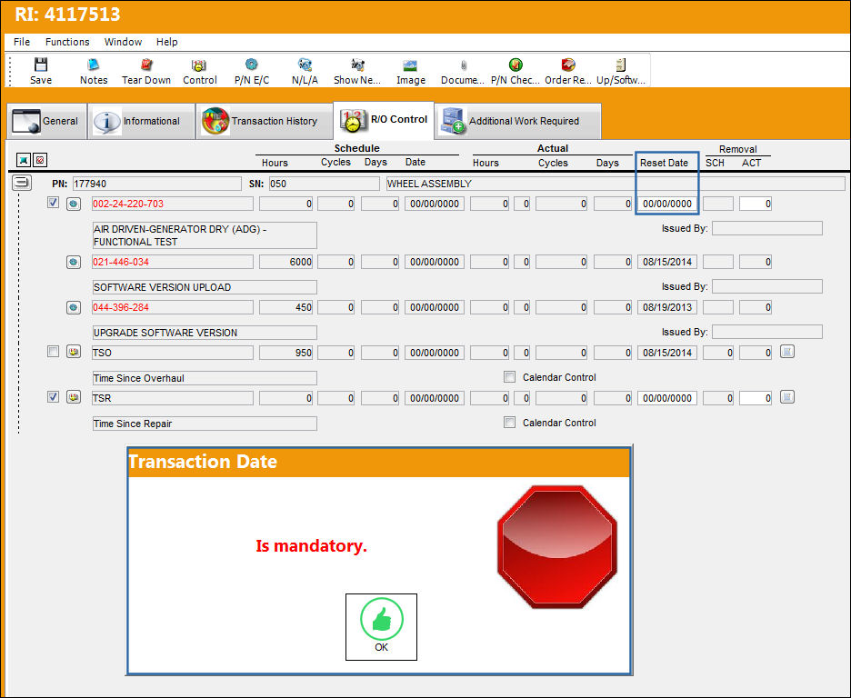This screenshot has width=851, height=698.
Task: Open the File menu
Action: 22,42
